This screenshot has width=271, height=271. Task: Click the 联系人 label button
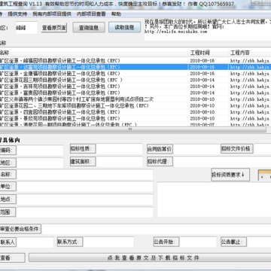(8, 242)
